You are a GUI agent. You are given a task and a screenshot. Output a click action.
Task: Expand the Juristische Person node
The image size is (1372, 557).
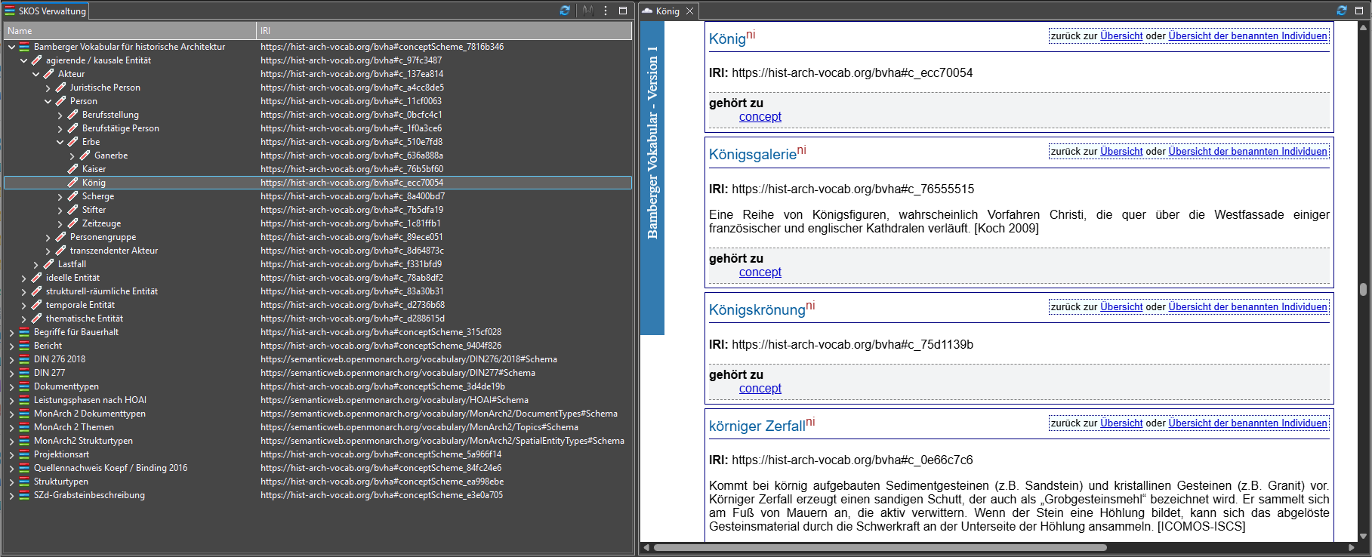click(48, 88)
